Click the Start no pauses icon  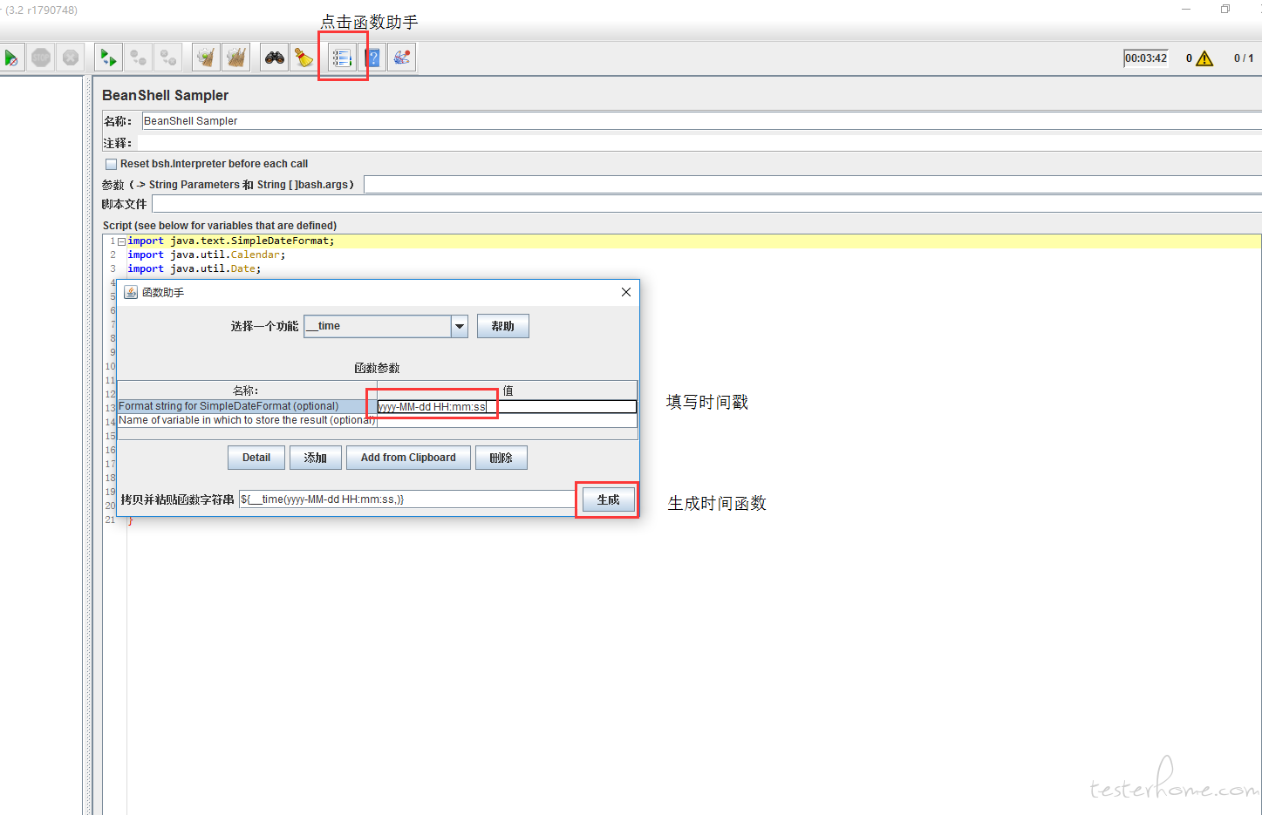[x=10, y=58]
